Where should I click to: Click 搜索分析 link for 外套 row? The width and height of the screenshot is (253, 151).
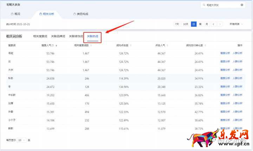click(x=225, y=112)
